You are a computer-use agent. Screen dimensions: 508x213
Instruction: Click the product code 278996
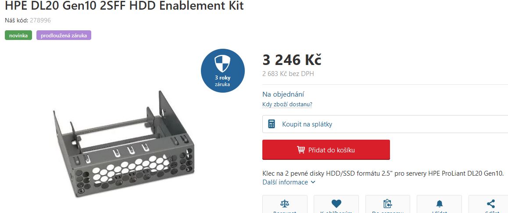pos(40,21)
